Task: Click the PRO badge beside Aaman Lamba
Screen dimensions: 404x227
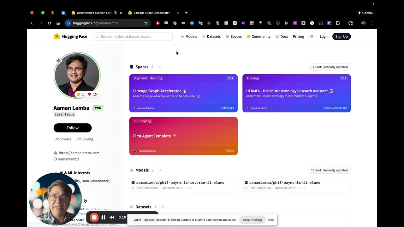Action: point(98,108)
